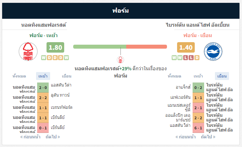Go to Forest's ก่อนหน้า previous results

point(30,137)
